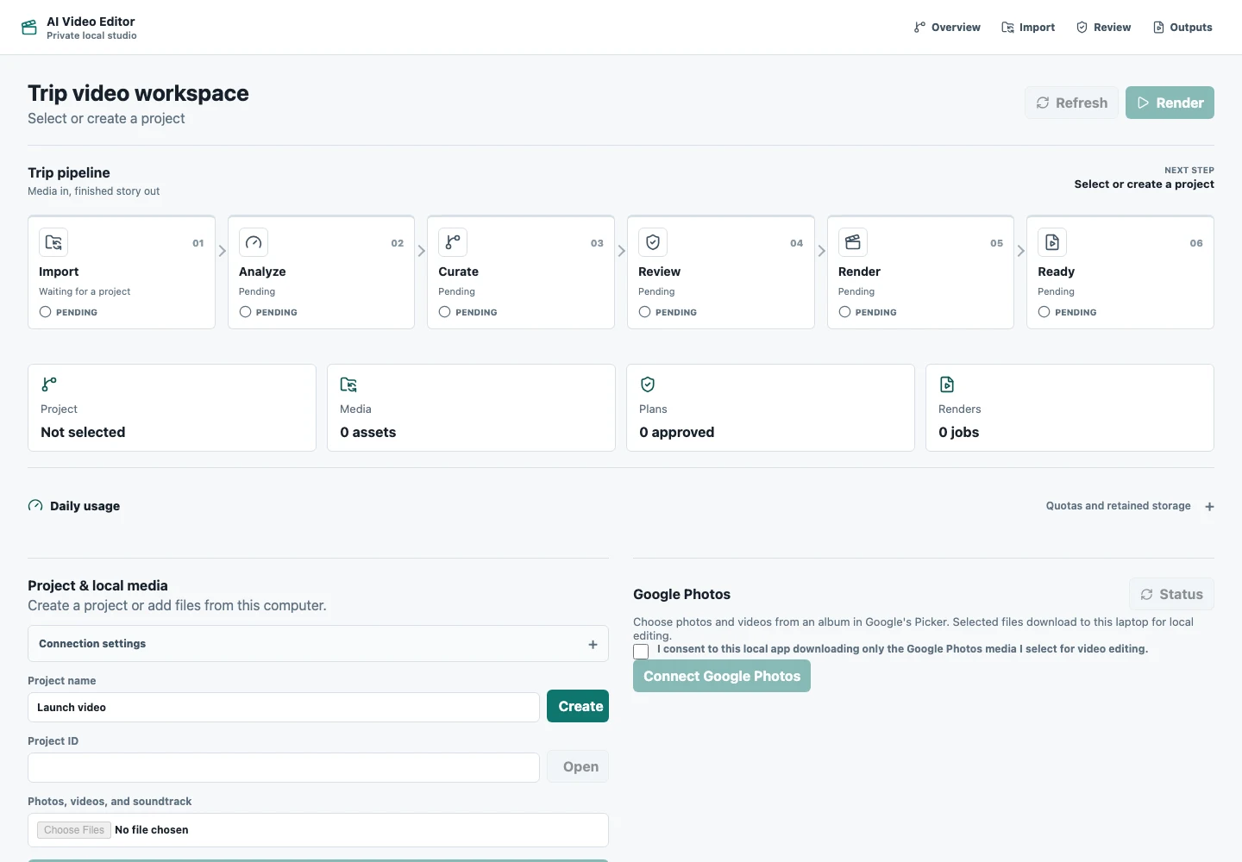Click the Import step folder icon

coord(53,242)
